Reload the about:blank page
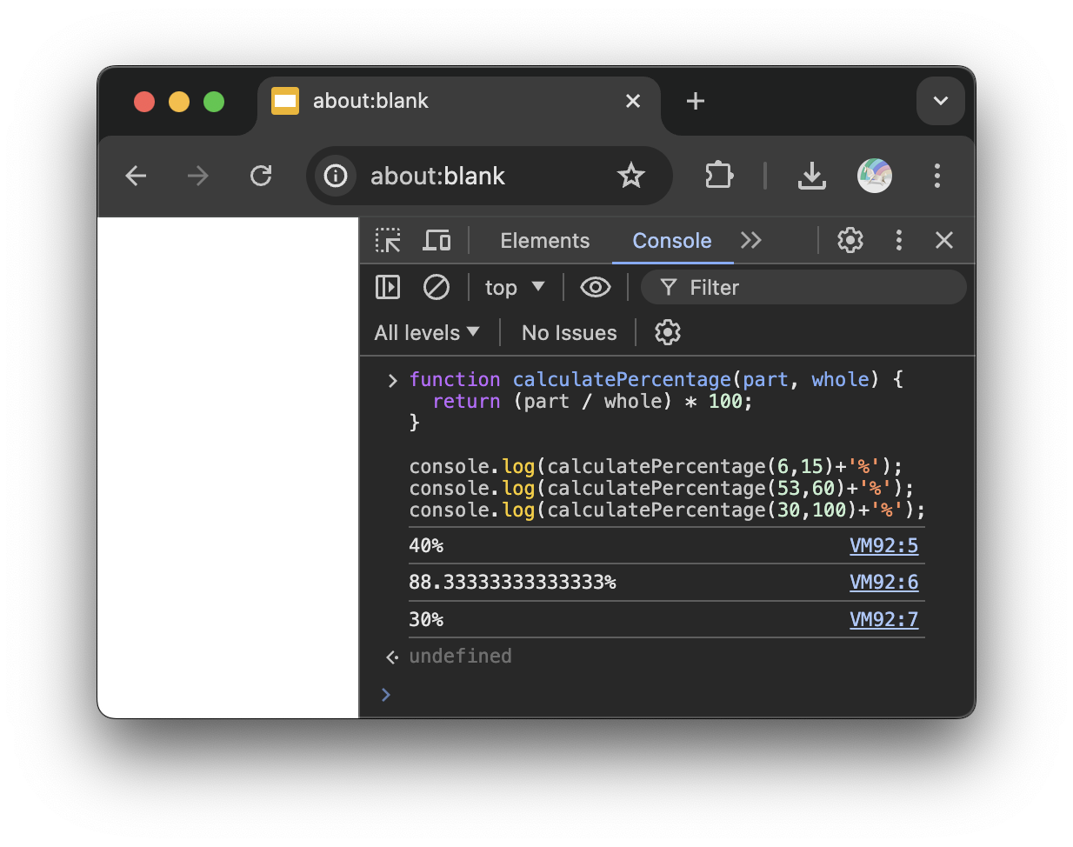Image resolution: width=1073 pixels, height=847 pixels. tap(261, 176)
